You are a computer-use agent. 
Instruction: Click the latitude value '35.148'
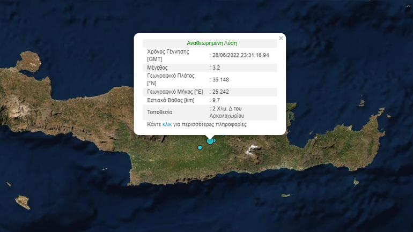(220, 80)
